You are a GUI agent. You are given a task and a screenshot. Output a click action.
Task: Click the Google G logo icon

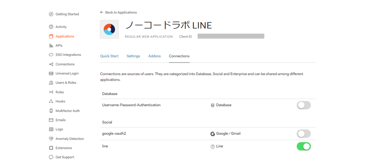(x=213, y=134)
